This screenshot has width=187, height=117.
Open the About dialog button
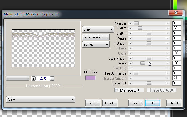pos(110,103)
